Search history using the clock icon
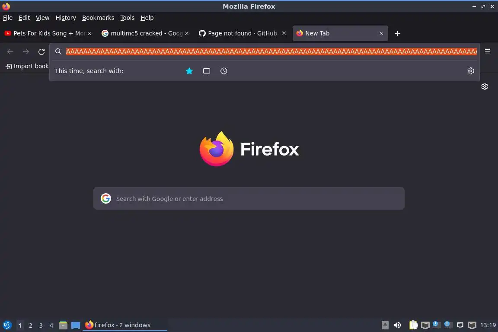The width and height of the screenshot is (498, 332). 223,71
